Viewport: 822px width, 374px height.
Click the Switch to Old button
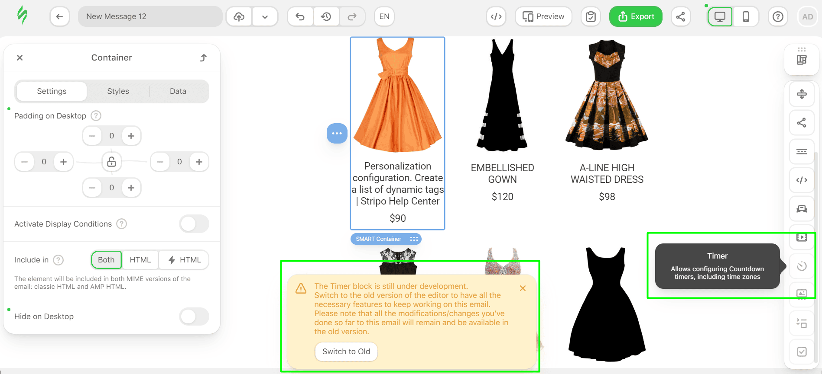tap(346, 352)
